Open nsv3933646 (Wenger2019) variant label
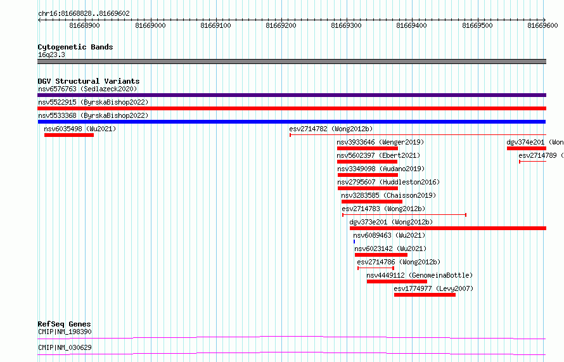564x362 pixels. pyautogui.click(x=380, y=142)
